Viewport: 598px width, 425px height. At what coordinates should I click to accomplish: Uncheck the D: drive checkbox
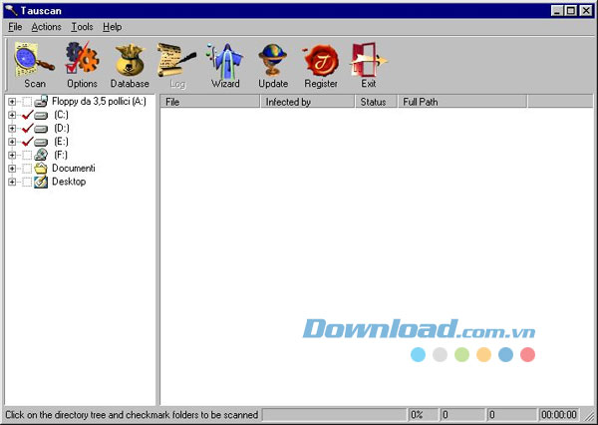28,128
